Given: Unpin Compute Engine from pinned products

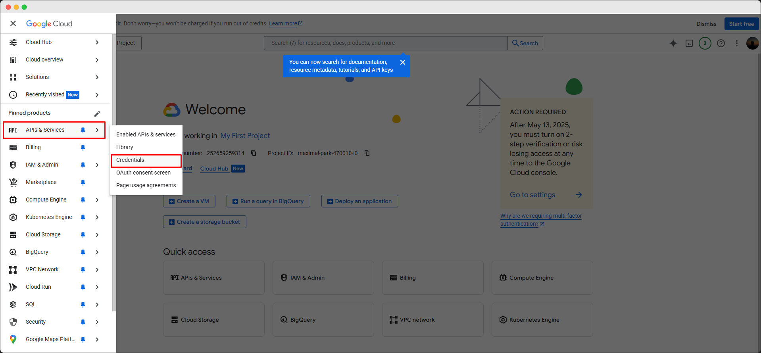Looking at the screenshot, I should click(83, 200).
